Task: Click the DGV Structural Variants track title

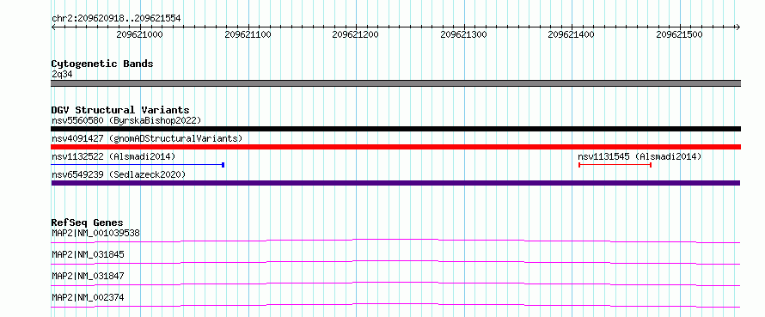Action: point(120,110)
